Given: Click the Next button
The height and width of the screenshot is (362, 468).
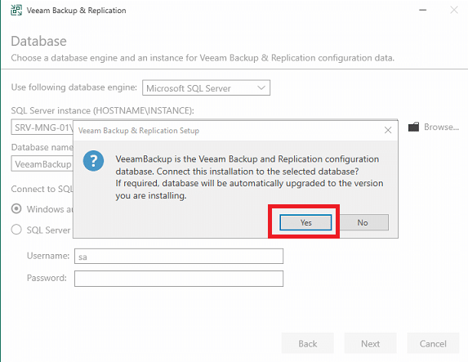Looking at the screenshot, I should tap(371, 343).
